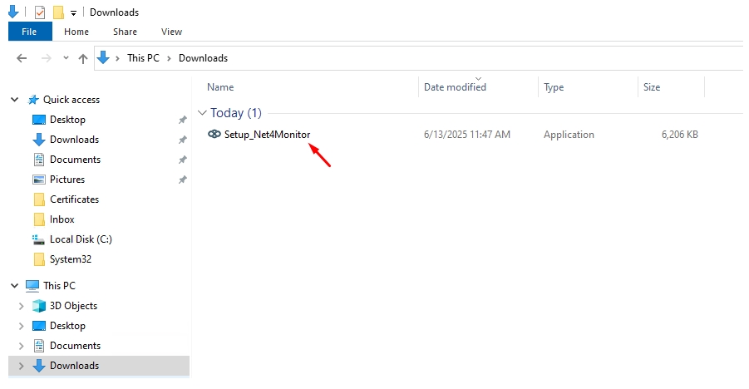
Task: Open Documents under Quick access
Action: click(75, 160)
